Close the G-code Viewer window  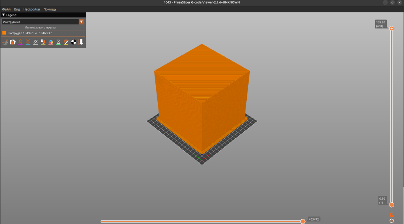point(400,3)
